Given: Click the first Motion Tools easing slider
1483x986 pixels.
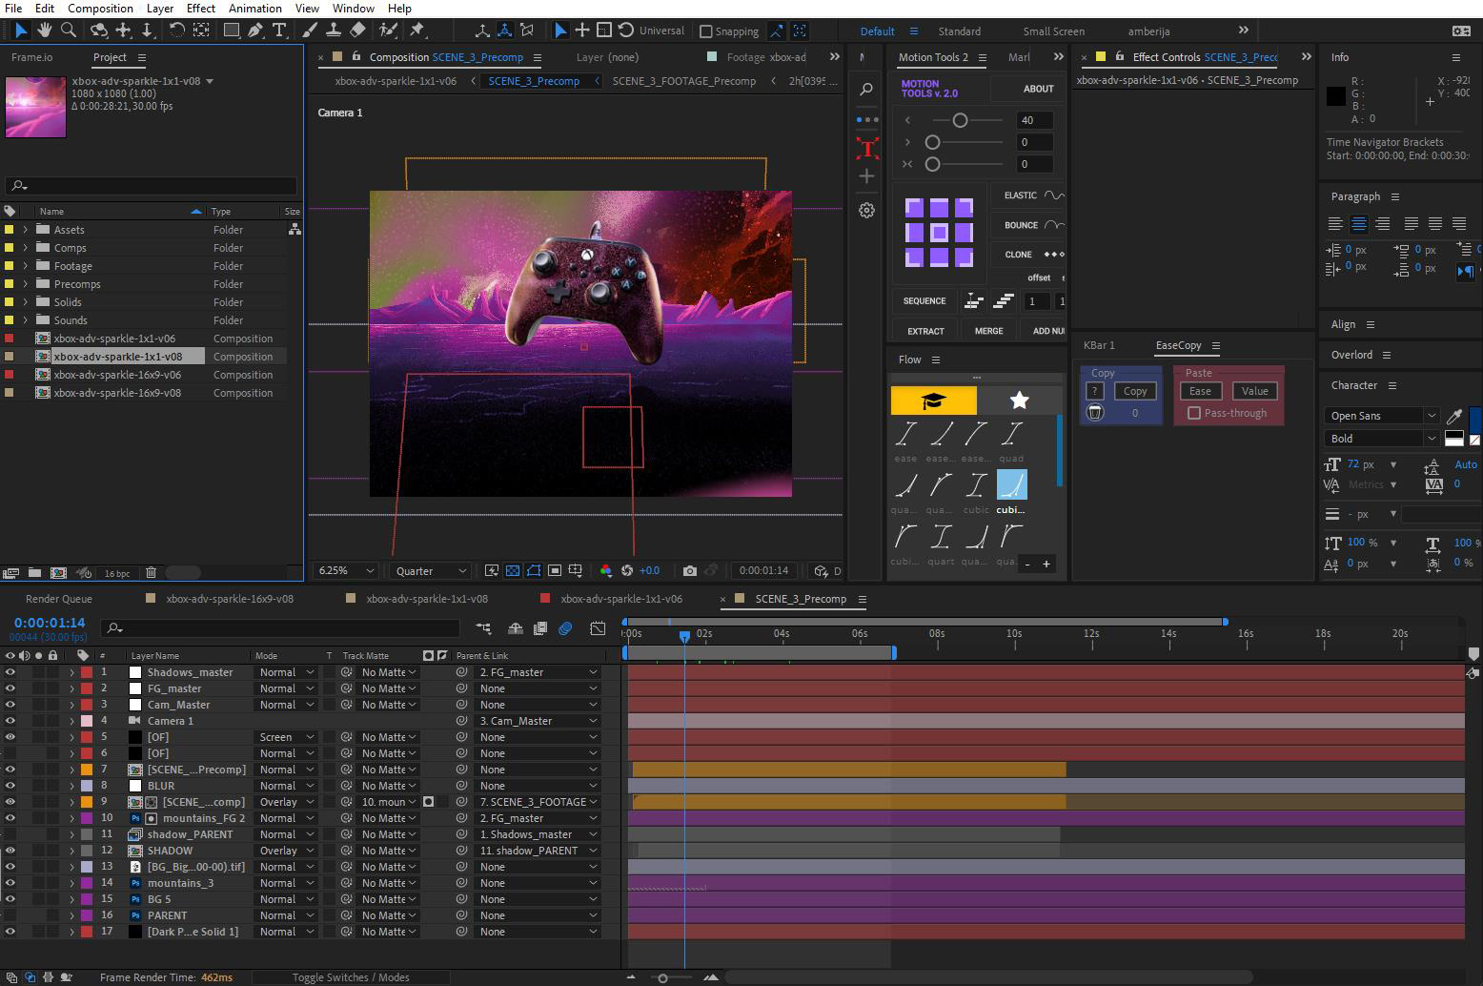Looking at the screenshot, I should (960, 120).
